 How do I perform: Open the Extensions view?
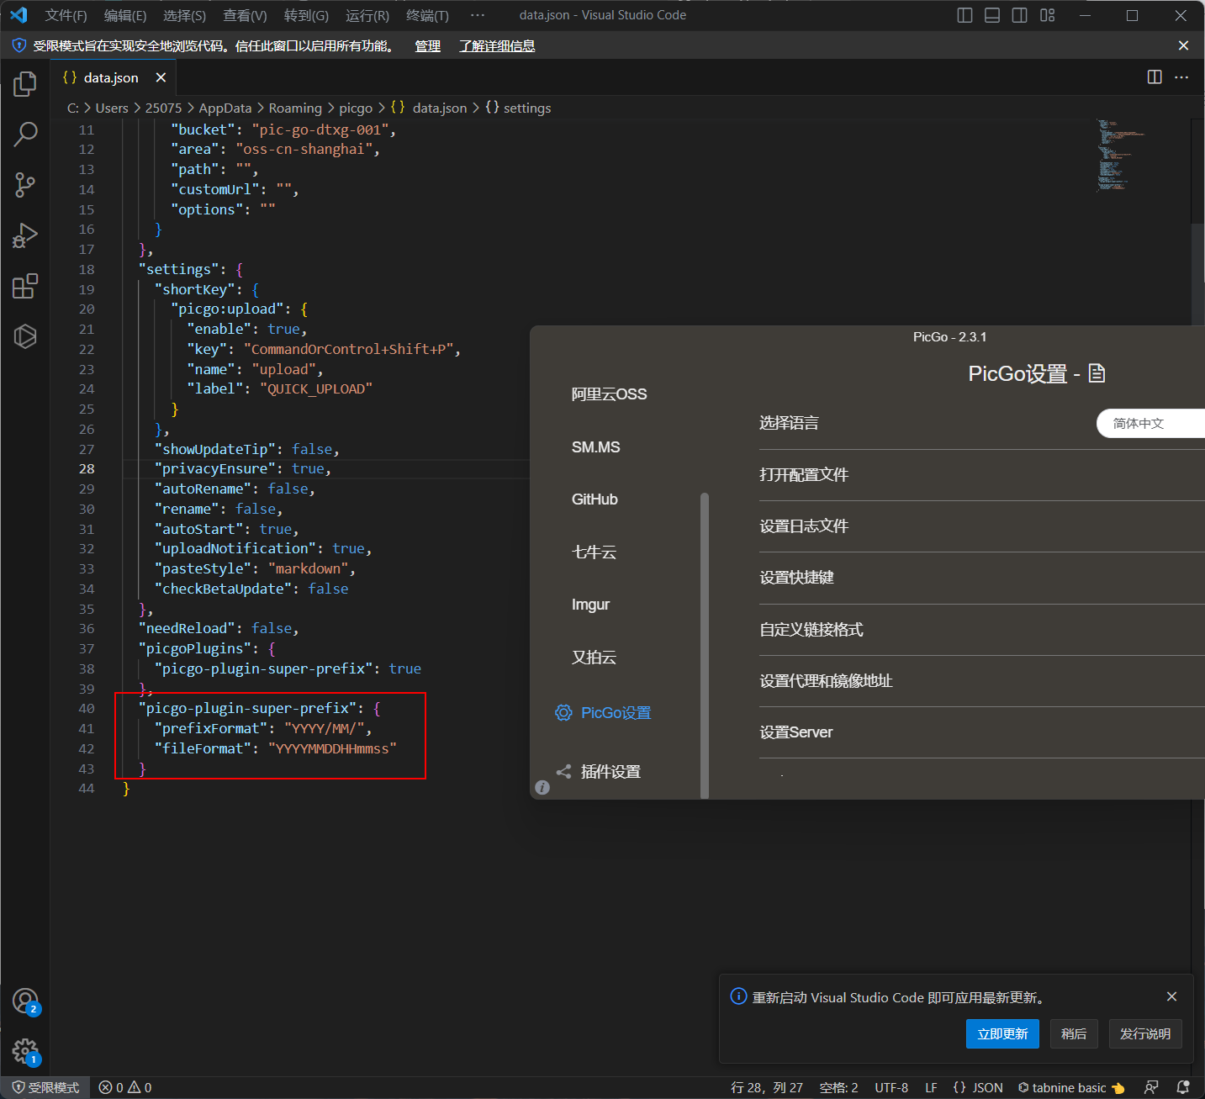point(25,286)
